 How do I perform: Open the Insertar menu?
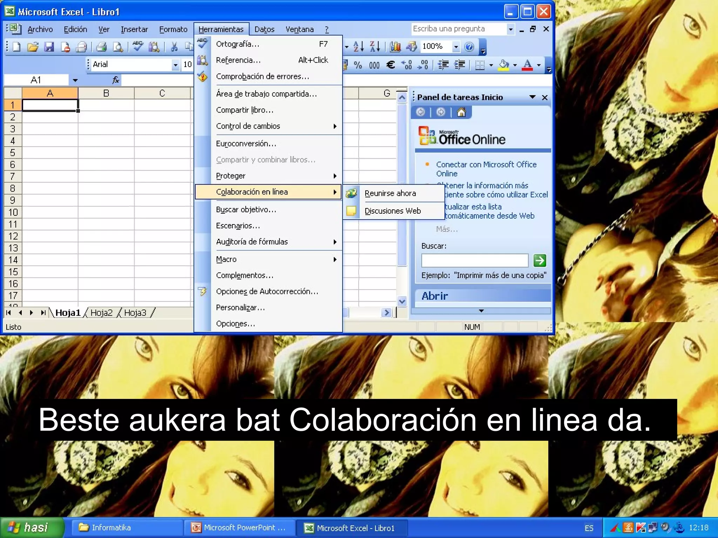tap(134, 29)
